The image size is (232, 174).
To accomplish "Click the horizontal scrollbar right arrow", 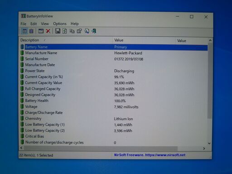I will 204,149.
